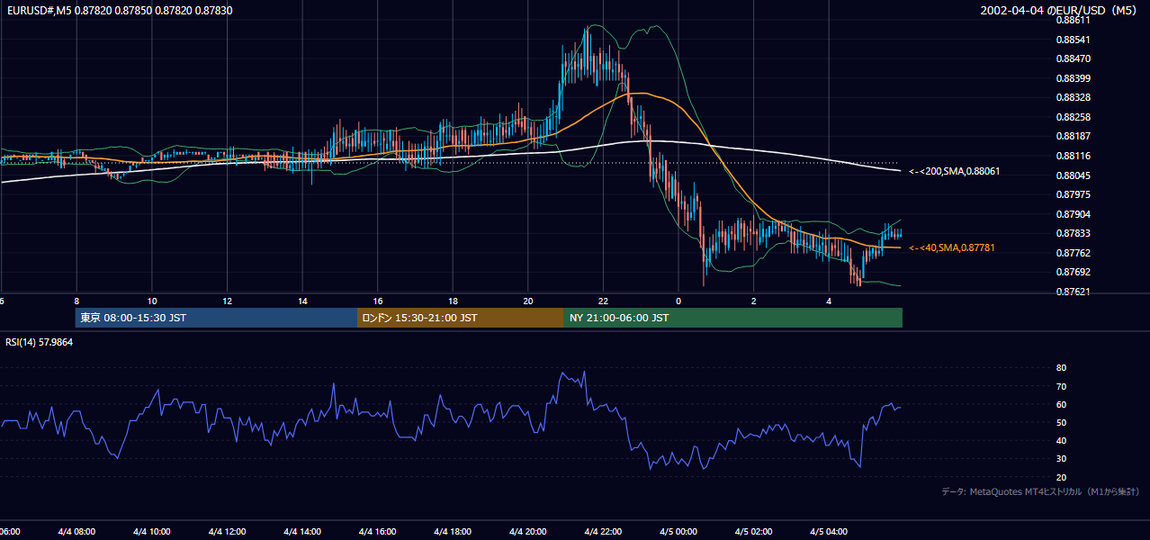1150x540 pixels.
Task: Click hour label 22 under the price chart
Action: (x=603, y=301)
